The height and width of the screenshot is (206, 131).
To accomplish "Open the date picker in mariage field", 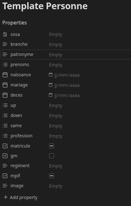I will click(51, 85).
